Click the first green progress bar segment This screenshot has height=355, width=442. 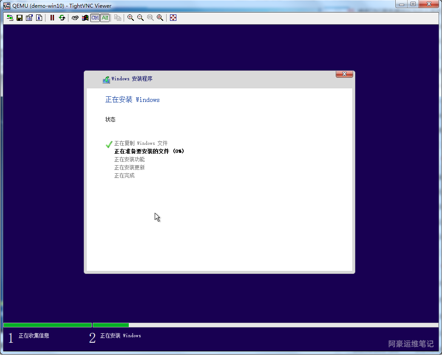[x=48, y=325]
